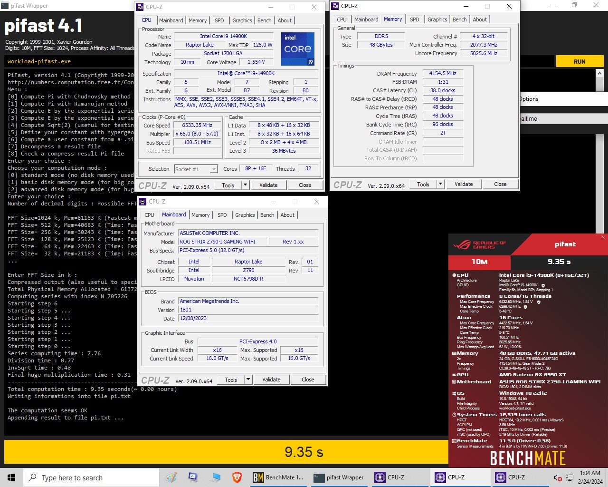
Task: Open CPU tab in CPU-Z motherboard window
Action: [150, 215]
